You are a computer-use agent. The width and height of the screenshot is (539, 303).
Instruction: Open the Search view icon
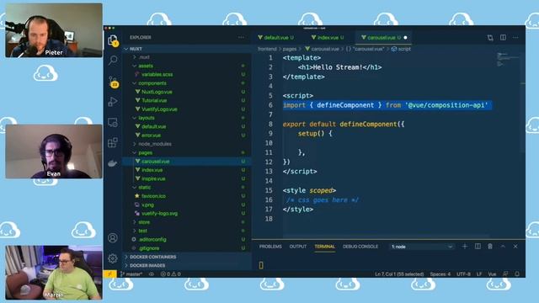[113, 61]
